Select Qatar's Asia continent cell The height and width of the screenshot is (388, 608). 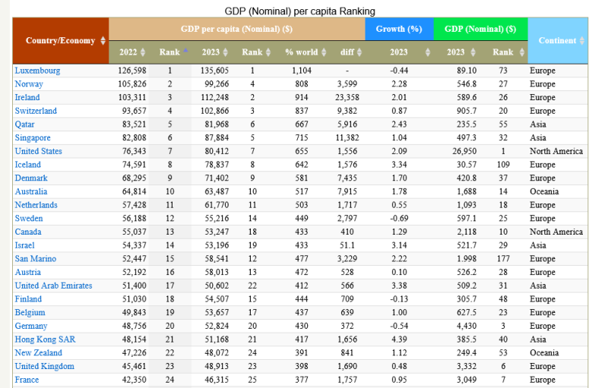(538, 125)
